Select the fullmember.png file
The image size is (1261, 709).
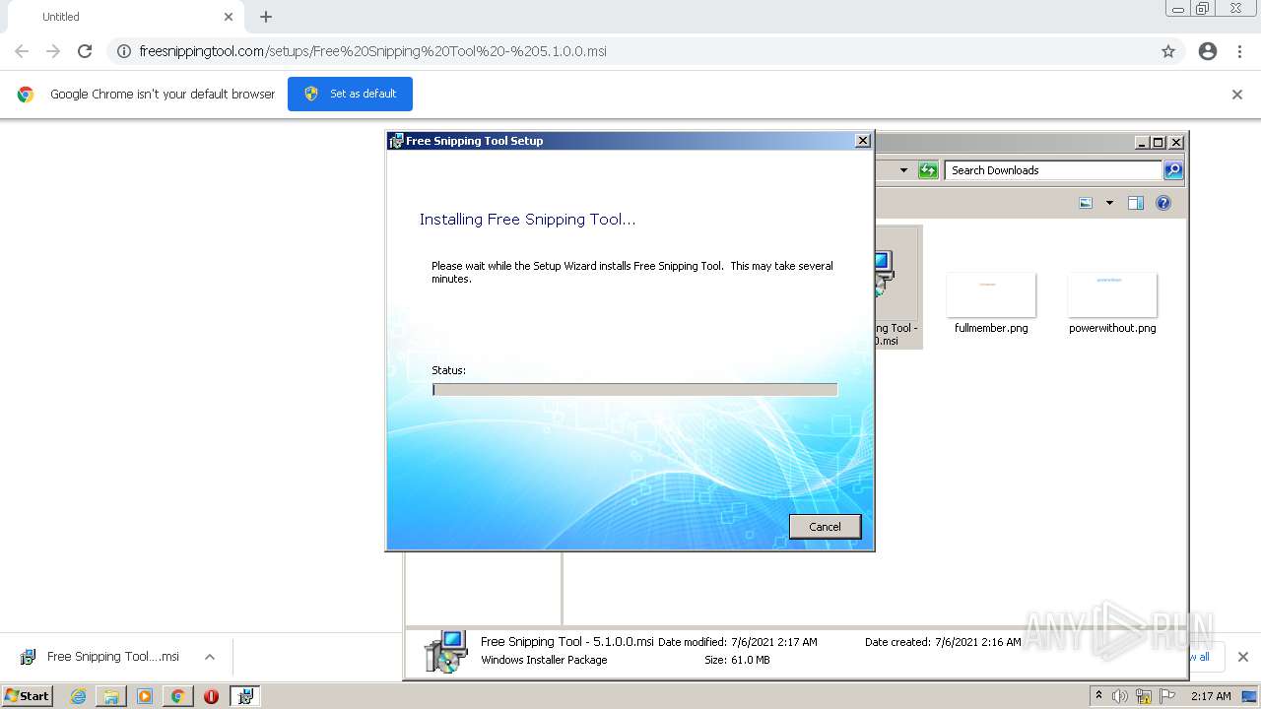click(x=991, y=303)
